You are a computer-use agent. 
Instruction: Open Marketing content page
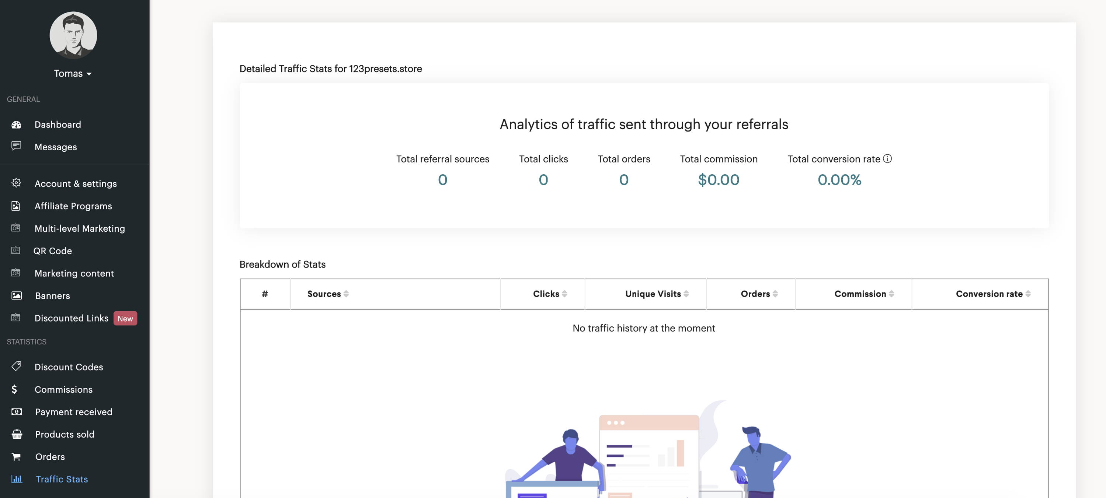[x=74, y=273]
